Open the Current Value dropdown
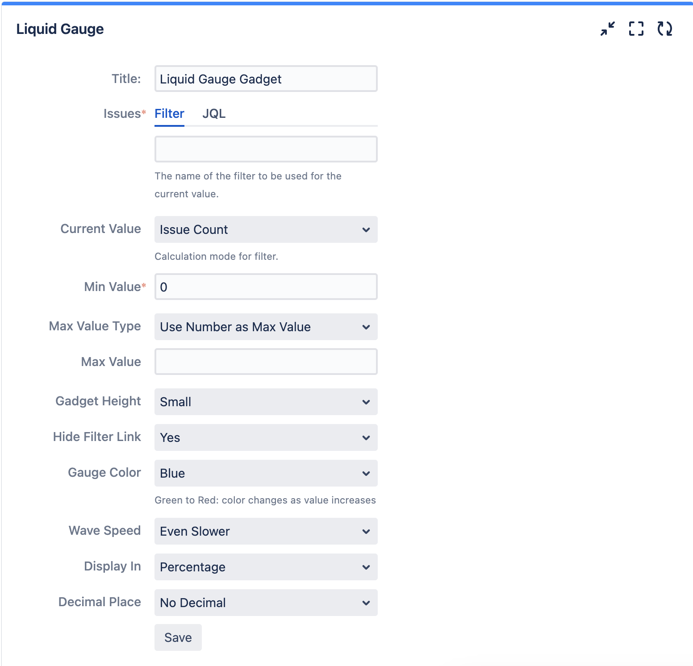The width and height of the screenshot is (693, 666). [x=266, y=229]
